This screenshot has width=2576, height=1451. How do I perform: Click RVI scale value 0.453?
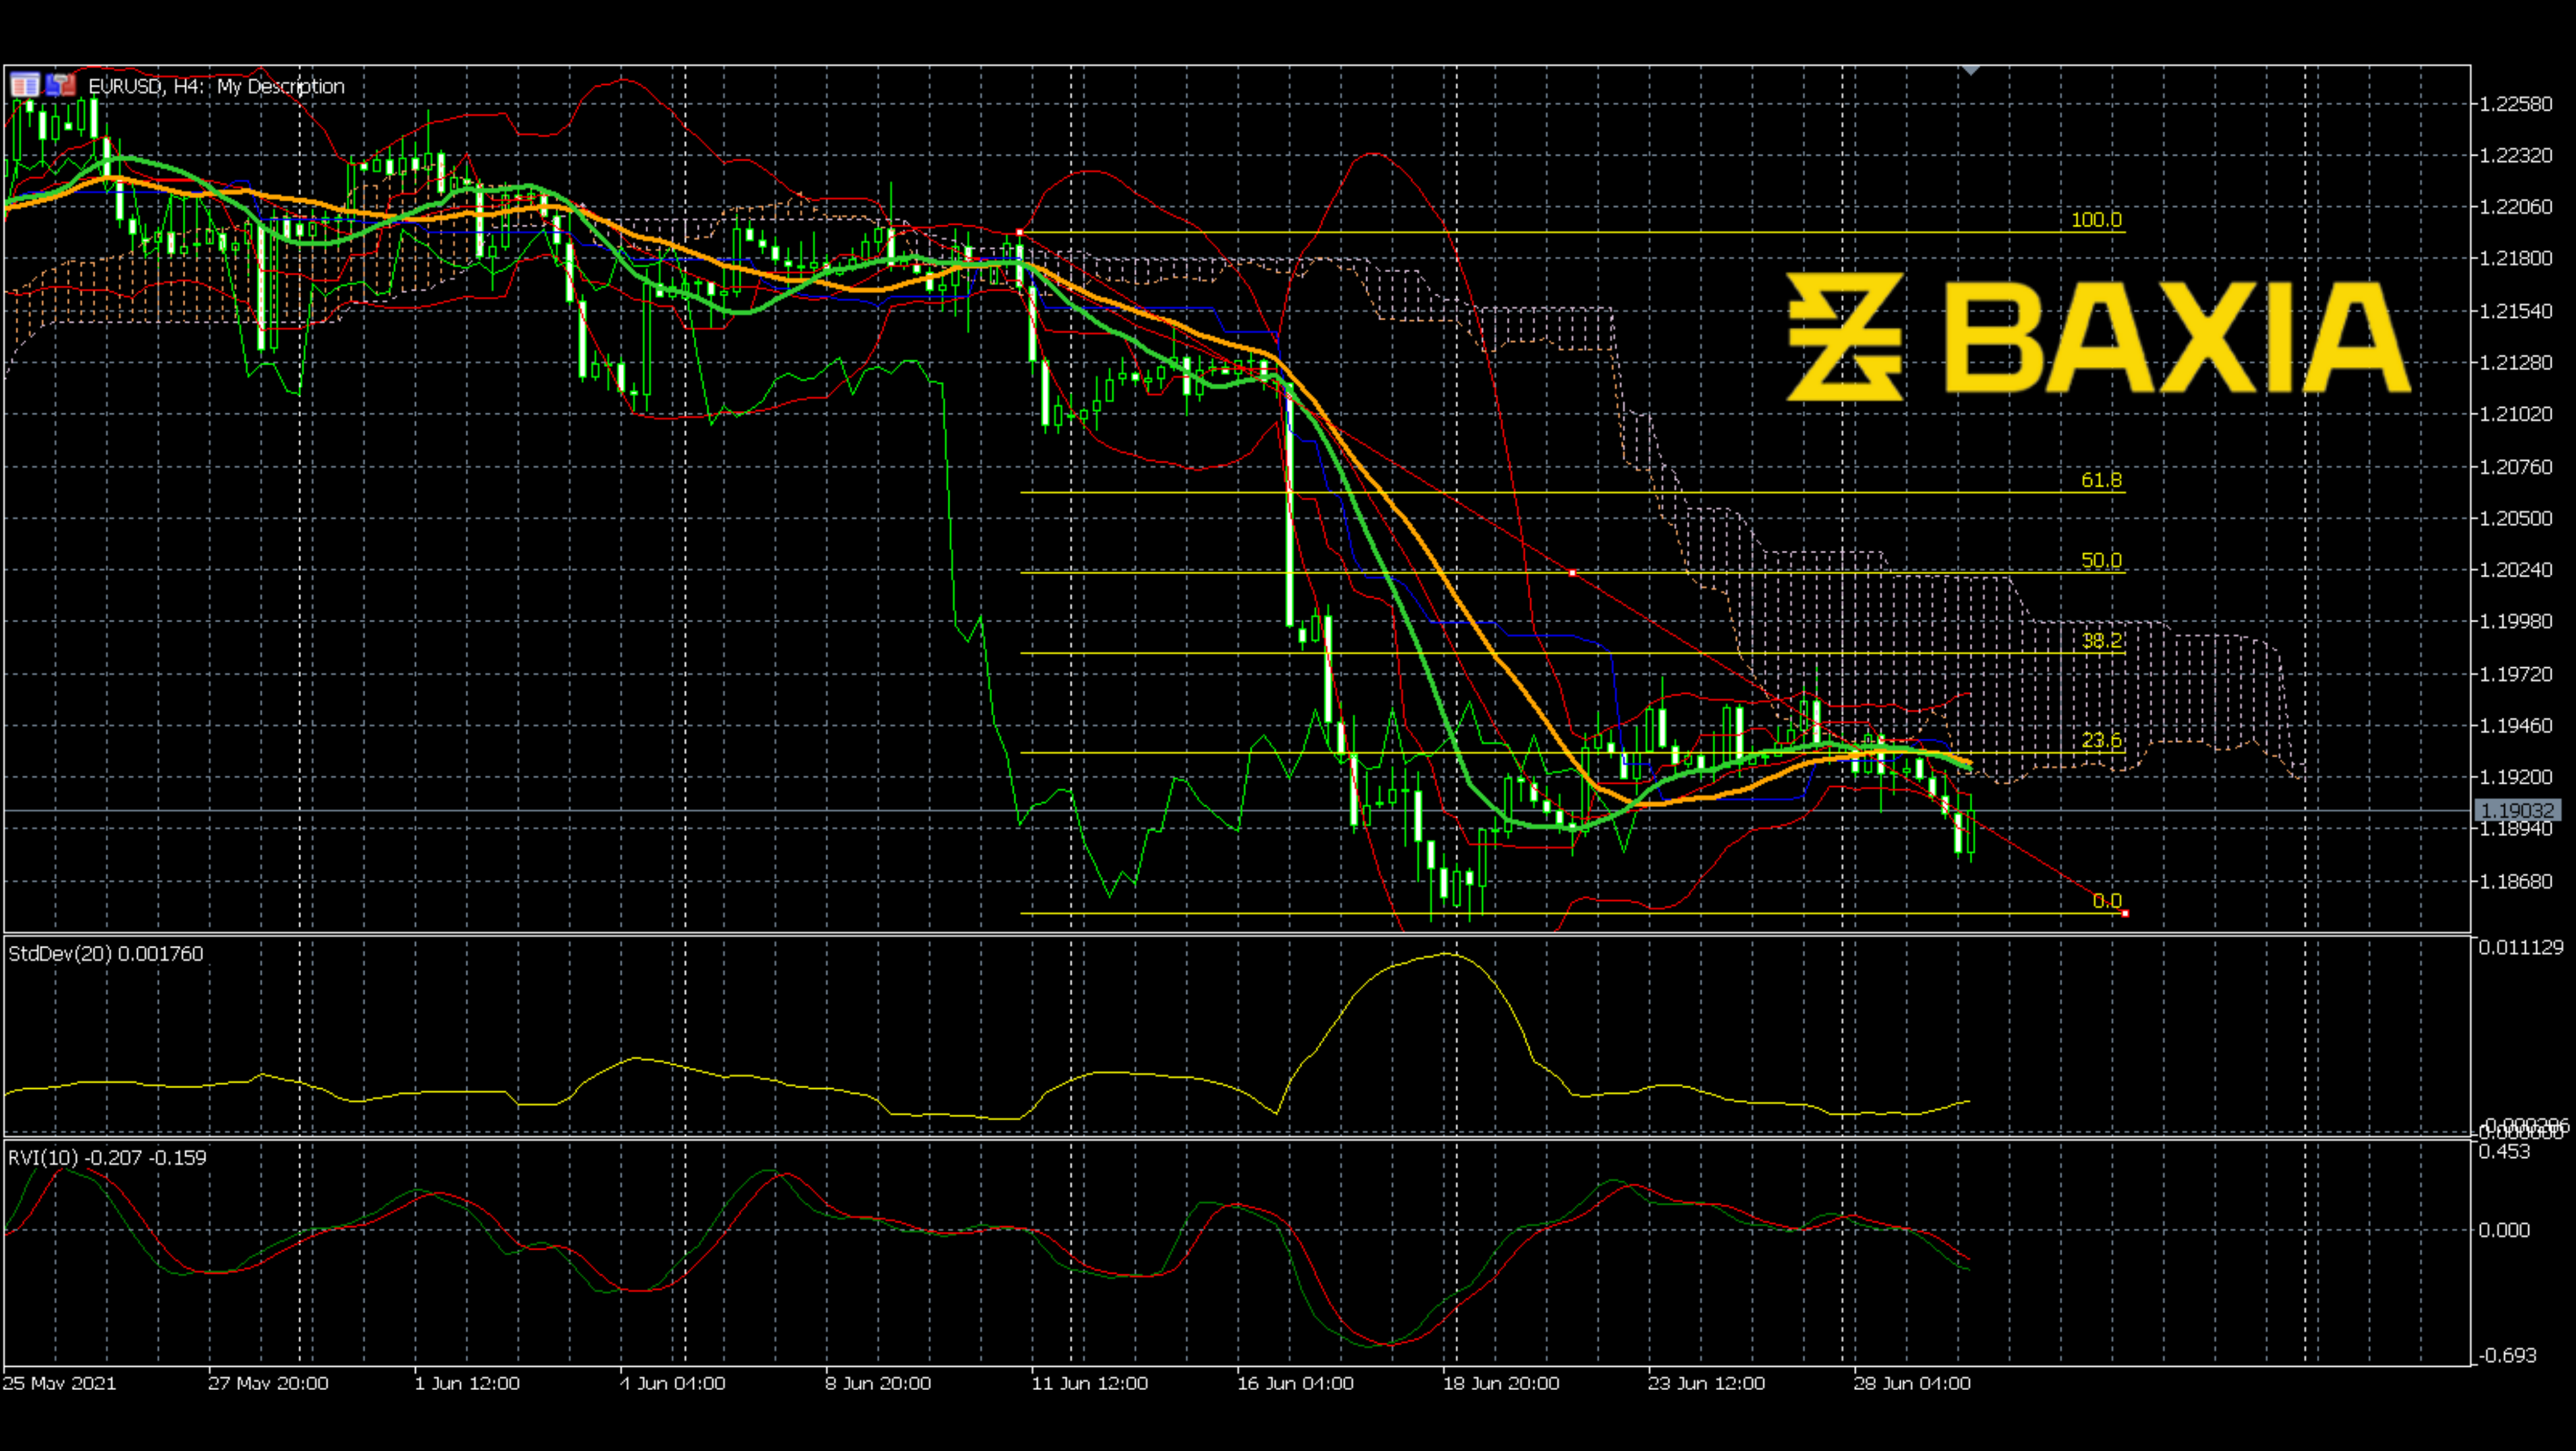(2504, 1151)
